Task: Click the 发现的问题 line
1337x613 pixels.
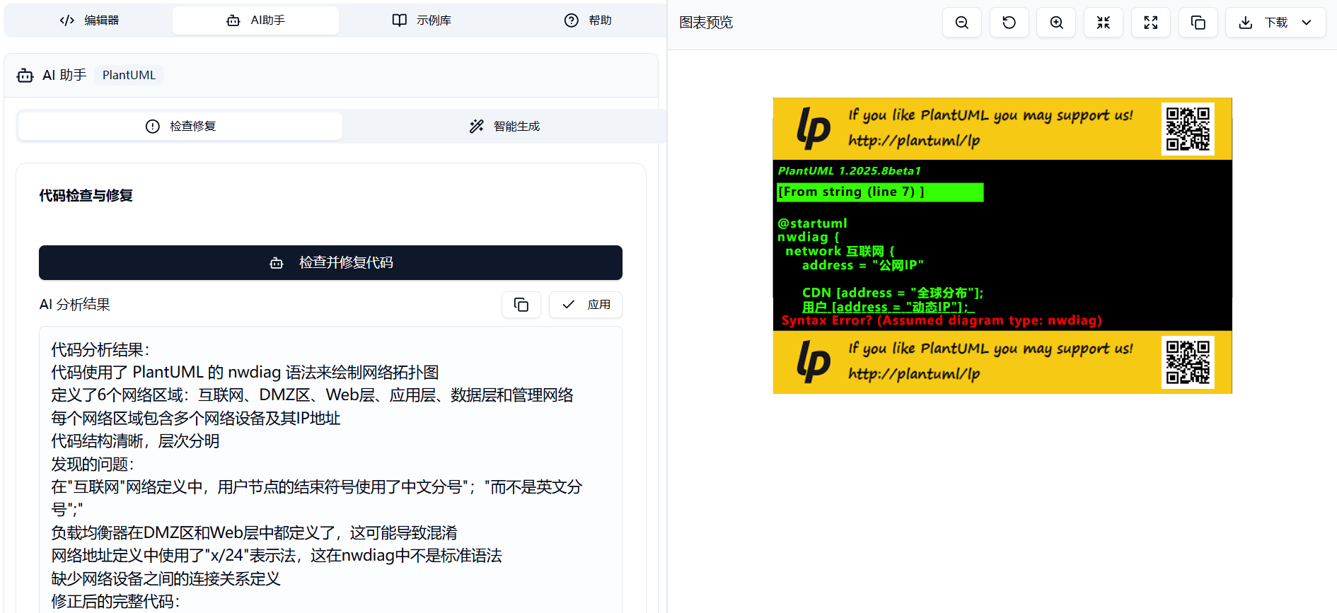Action: [93, 464]
